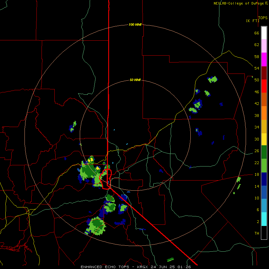
Task: Click the bright red 46 kft legend swatch
Action: (x=264, y=86)
